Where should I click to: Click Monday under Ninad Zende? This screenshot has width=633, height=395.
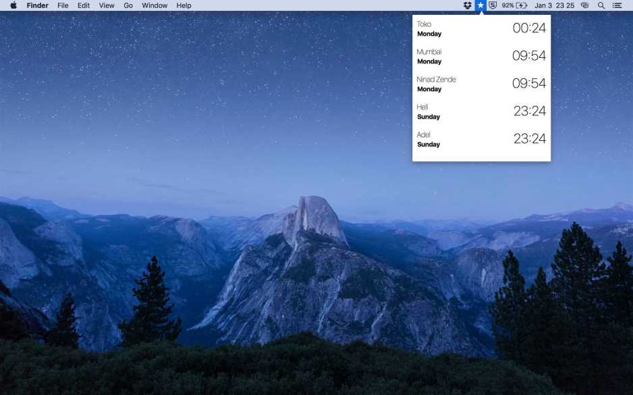point(429,89)
